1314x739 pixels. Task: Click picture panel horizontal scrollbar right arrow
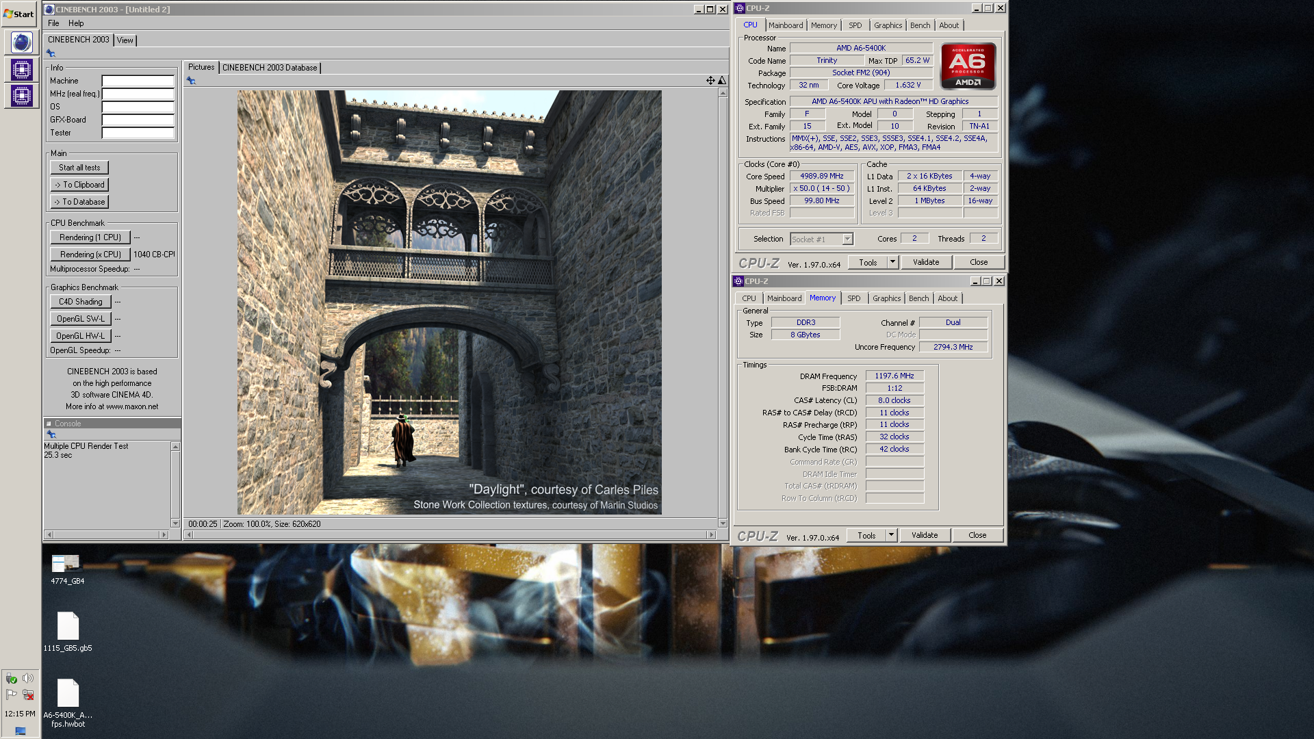[x=711, y=535]
